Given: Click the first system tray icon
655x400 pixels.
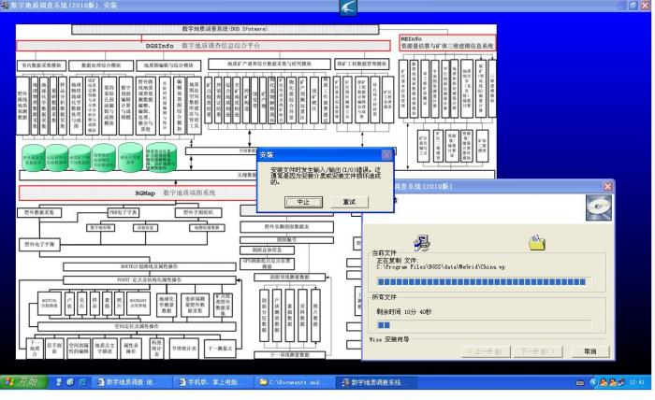Looking at the screenshot, I should pos(581,382).
